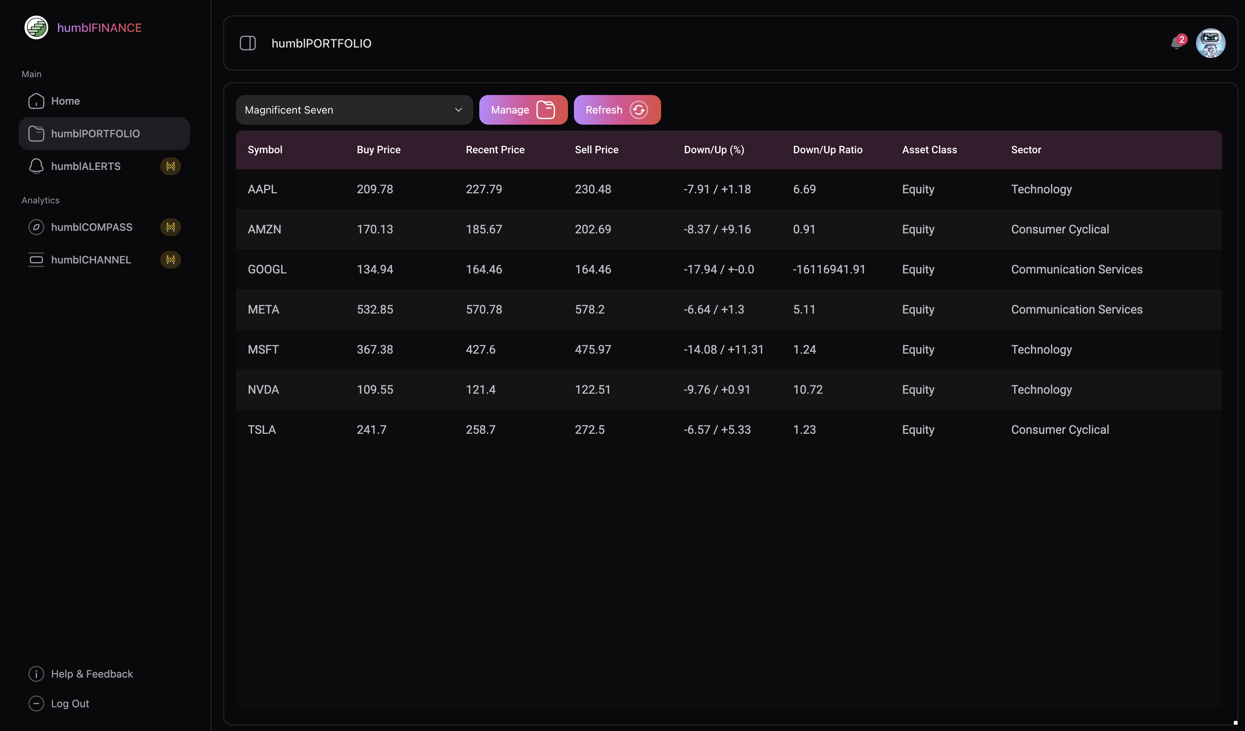Viewport: 1245px width, 731px height.
Task: Open the Magnificent Seven portfolio dropdown
Action: (354, 110)
